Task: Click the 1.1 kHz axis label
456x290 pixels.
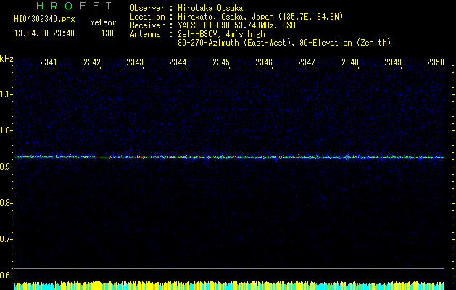Action: coord(6,94)
